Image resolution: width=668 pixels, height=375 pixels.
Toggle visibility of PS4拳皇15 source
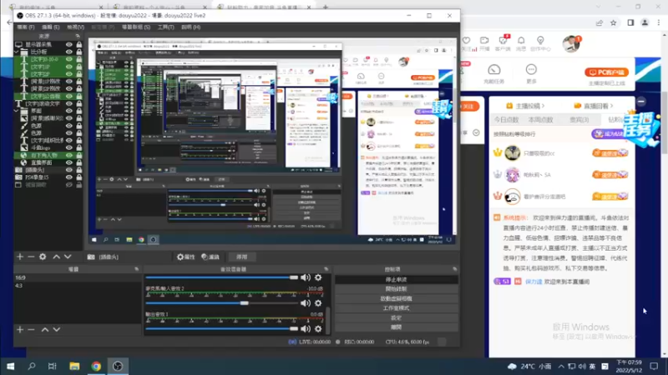point(68,177)
